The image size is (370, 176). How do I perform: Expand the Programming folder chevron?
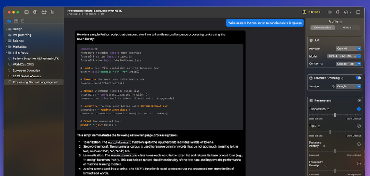tap(6, 35)
